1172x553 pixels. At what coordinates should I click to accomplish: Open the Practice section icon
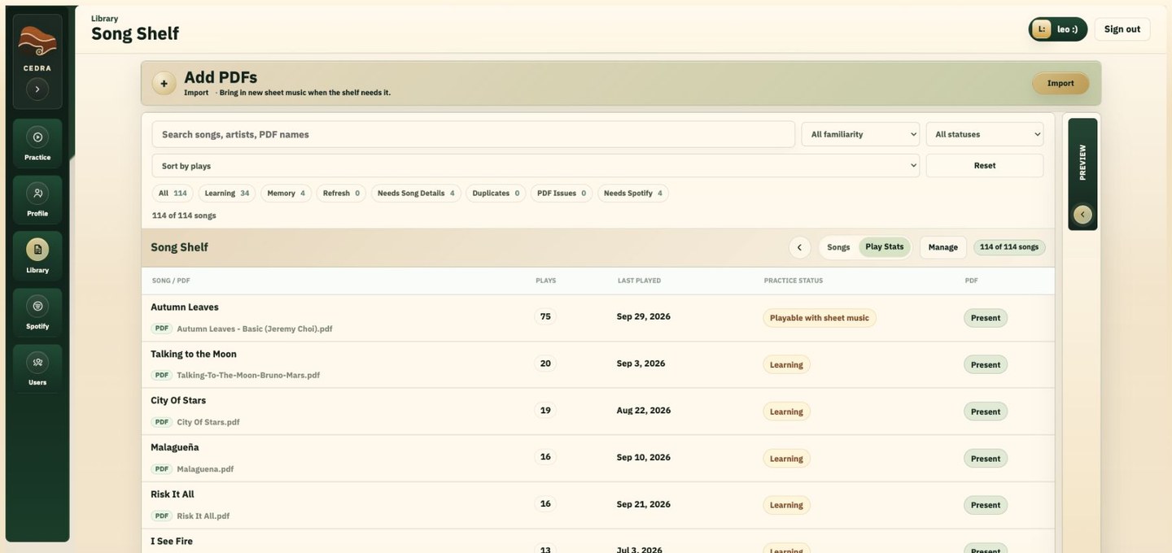click(x=37, y=137)
